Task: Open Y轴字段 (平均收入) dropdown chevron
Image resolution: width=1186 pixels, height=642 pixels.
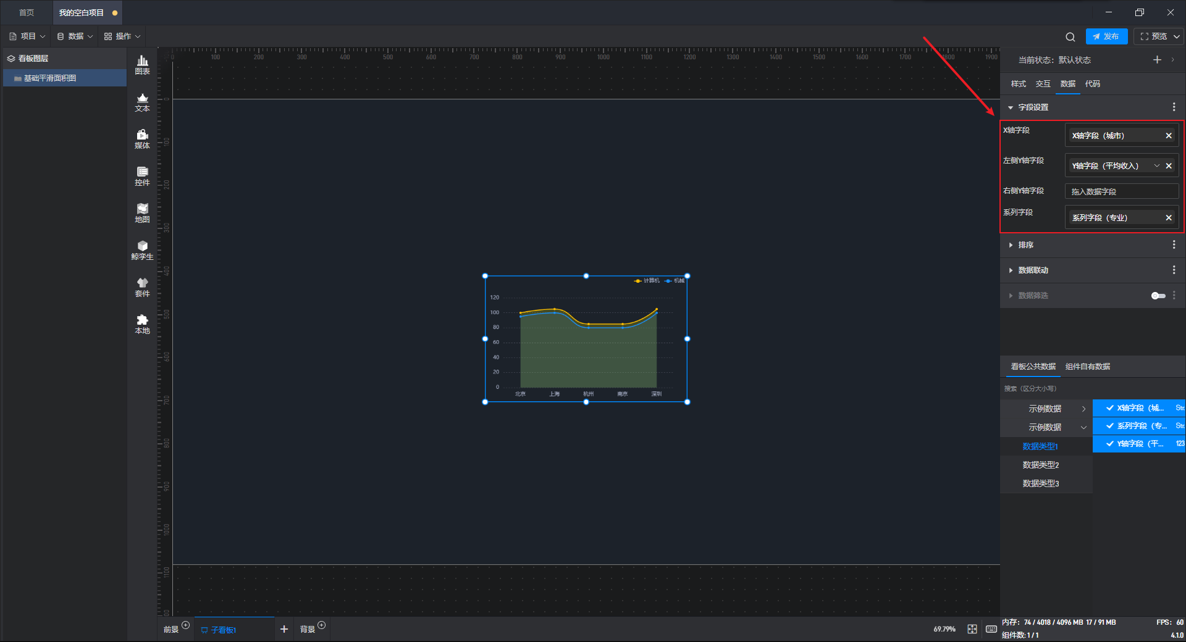Action: pyautogui.click(x=1156, y=166)
